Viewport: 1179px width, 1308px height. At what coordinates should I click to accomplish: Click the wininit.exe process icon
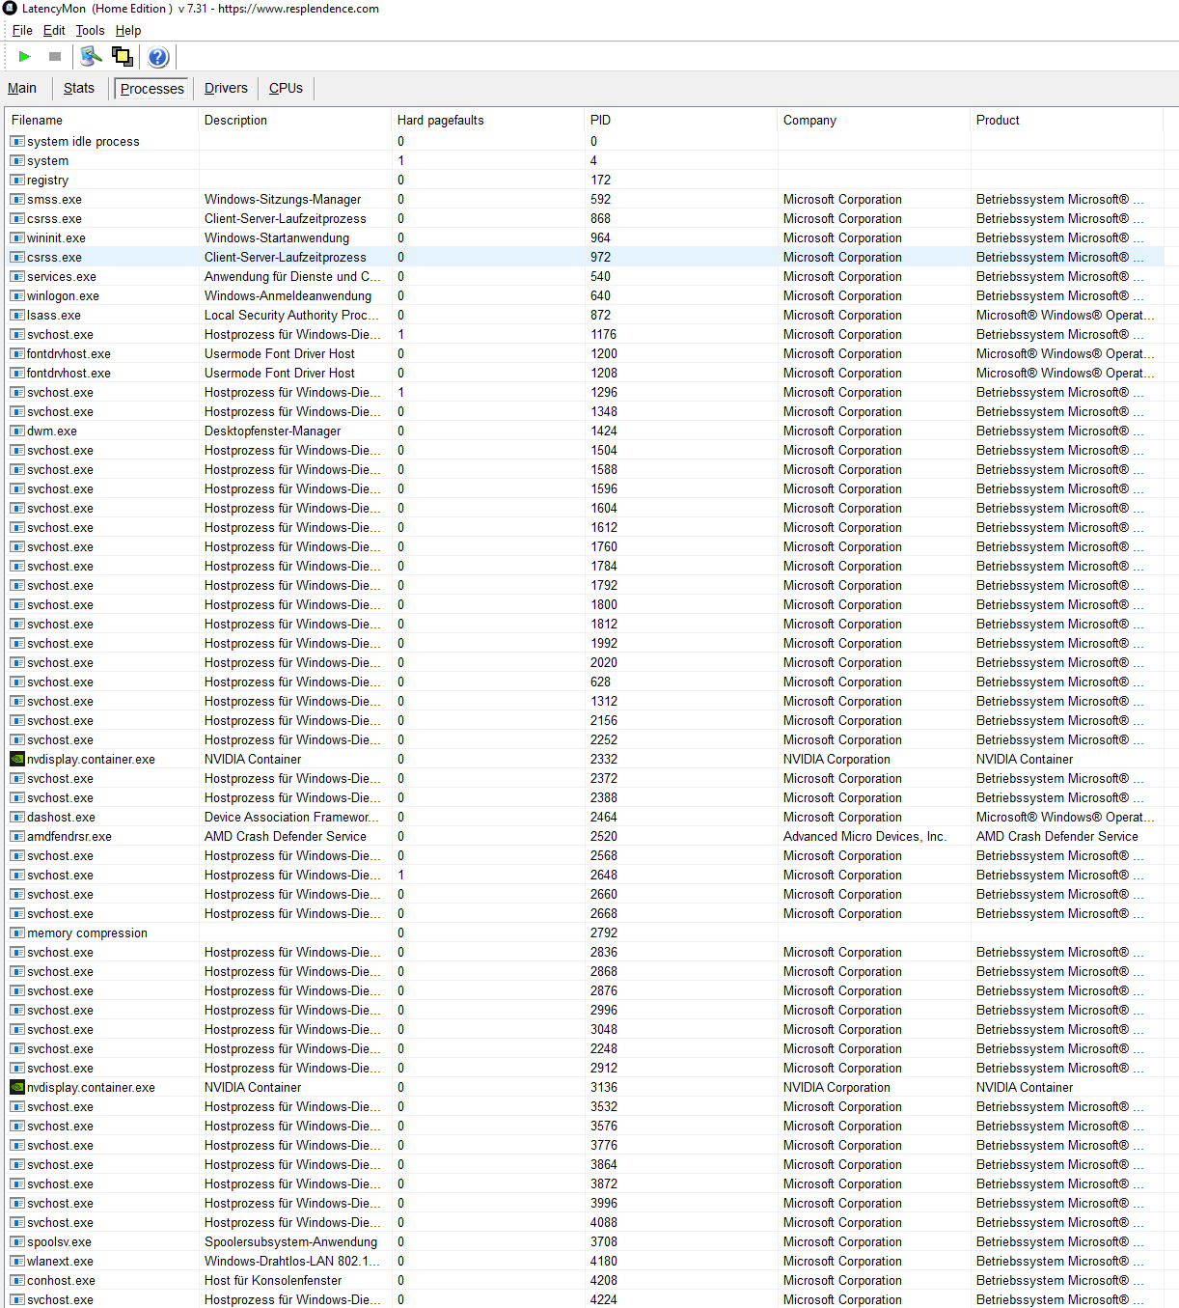17,237
